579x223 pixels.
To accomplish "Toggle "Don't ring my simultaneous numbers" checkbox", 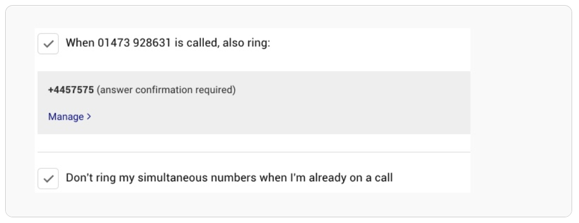I will point(48,179).
